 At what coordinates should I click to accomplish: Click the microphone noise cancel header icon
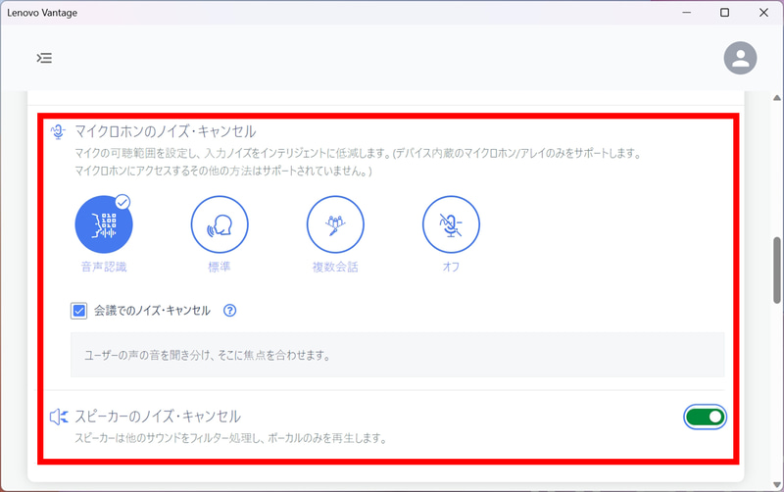[58, 132]
